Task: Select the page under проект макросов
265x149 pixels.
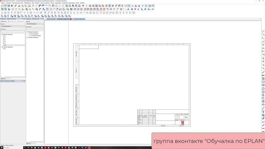Action: coord(5,49)
